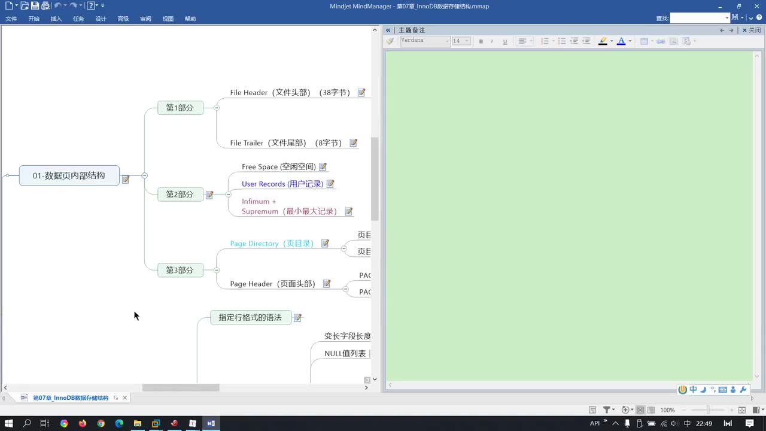Go to previous topic note arrow
This screenshot has height=431, width=766.
(x=722, y=30)
